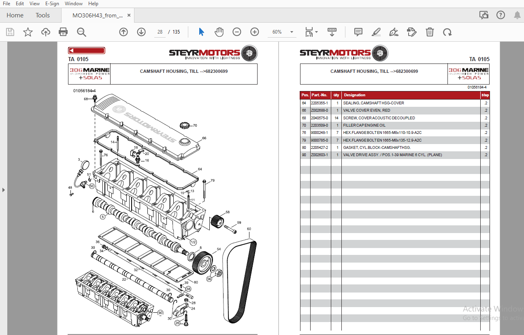Select the MO306H43_from document tab
The image size is (524, 335).
coord(98,15)
